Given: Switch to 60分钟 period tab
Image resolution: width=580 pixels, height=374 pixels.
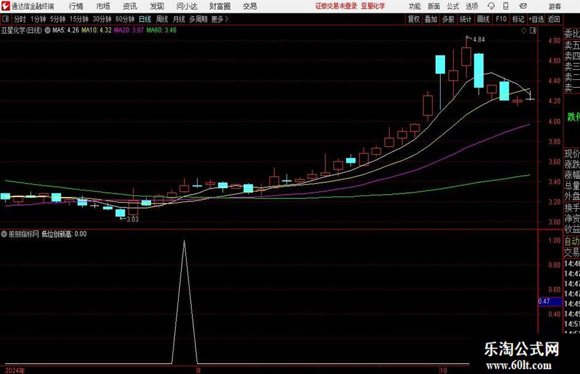Looking at the screenshot, I should tap(125, 19).
